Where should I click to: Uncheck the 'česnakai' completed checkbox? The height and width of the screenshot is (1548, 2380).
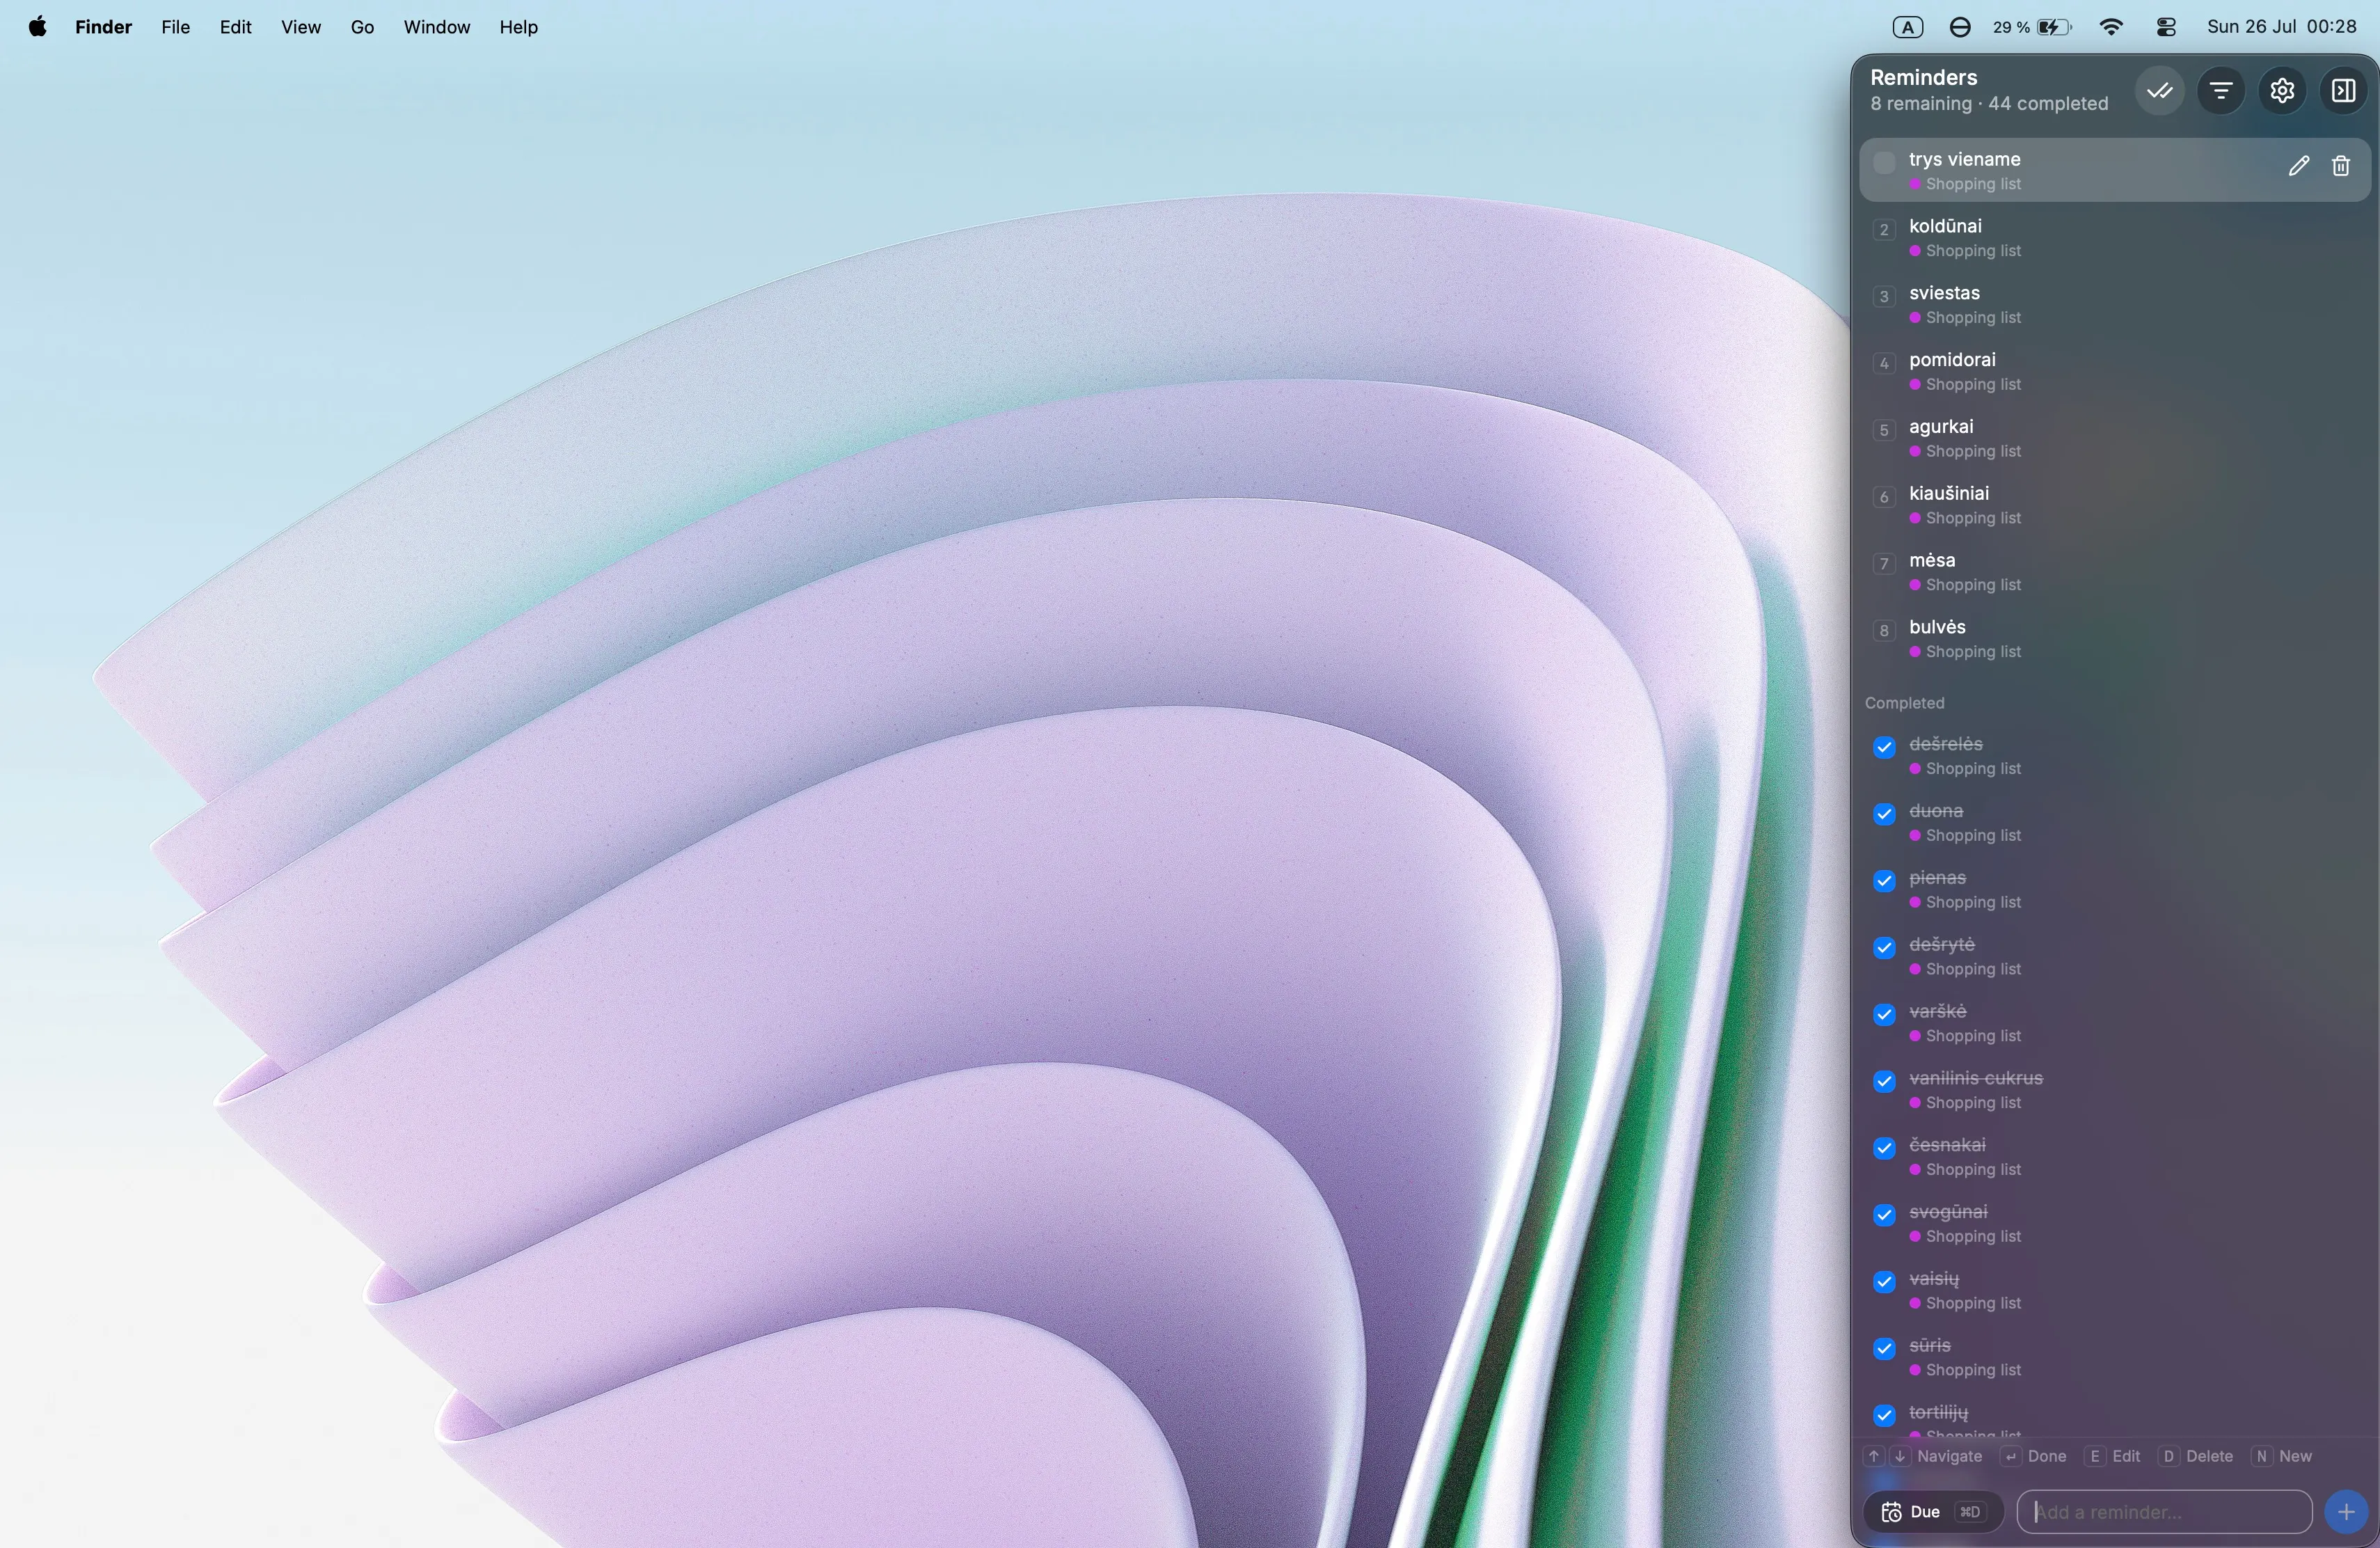pyautogui.click(x=1884, y=1148)
